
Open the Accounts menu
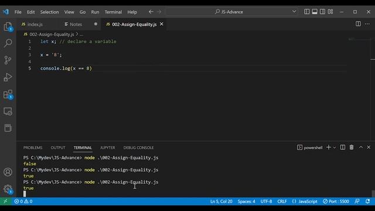pyautogui.click(x=8, y=172)
